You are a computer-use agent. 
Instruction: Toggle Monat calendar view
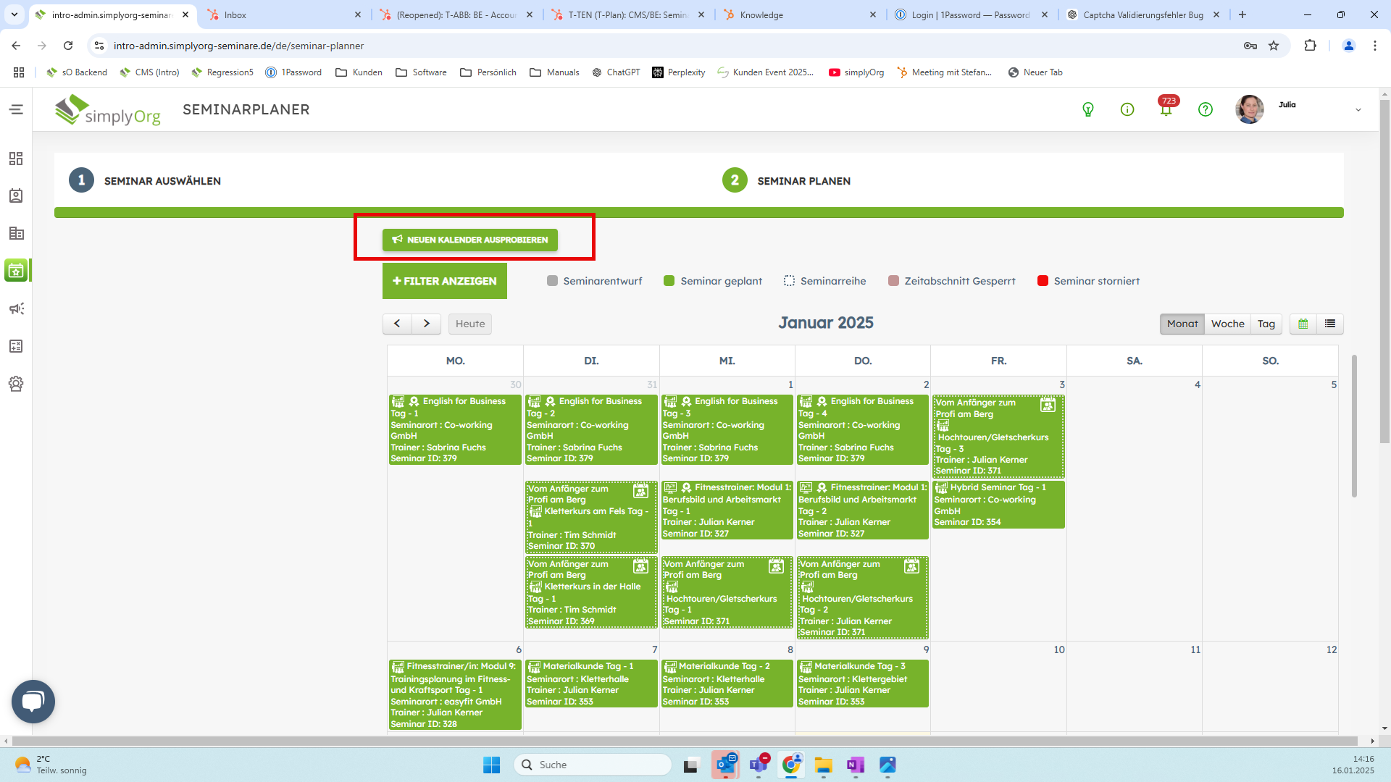coord(1182,324)
